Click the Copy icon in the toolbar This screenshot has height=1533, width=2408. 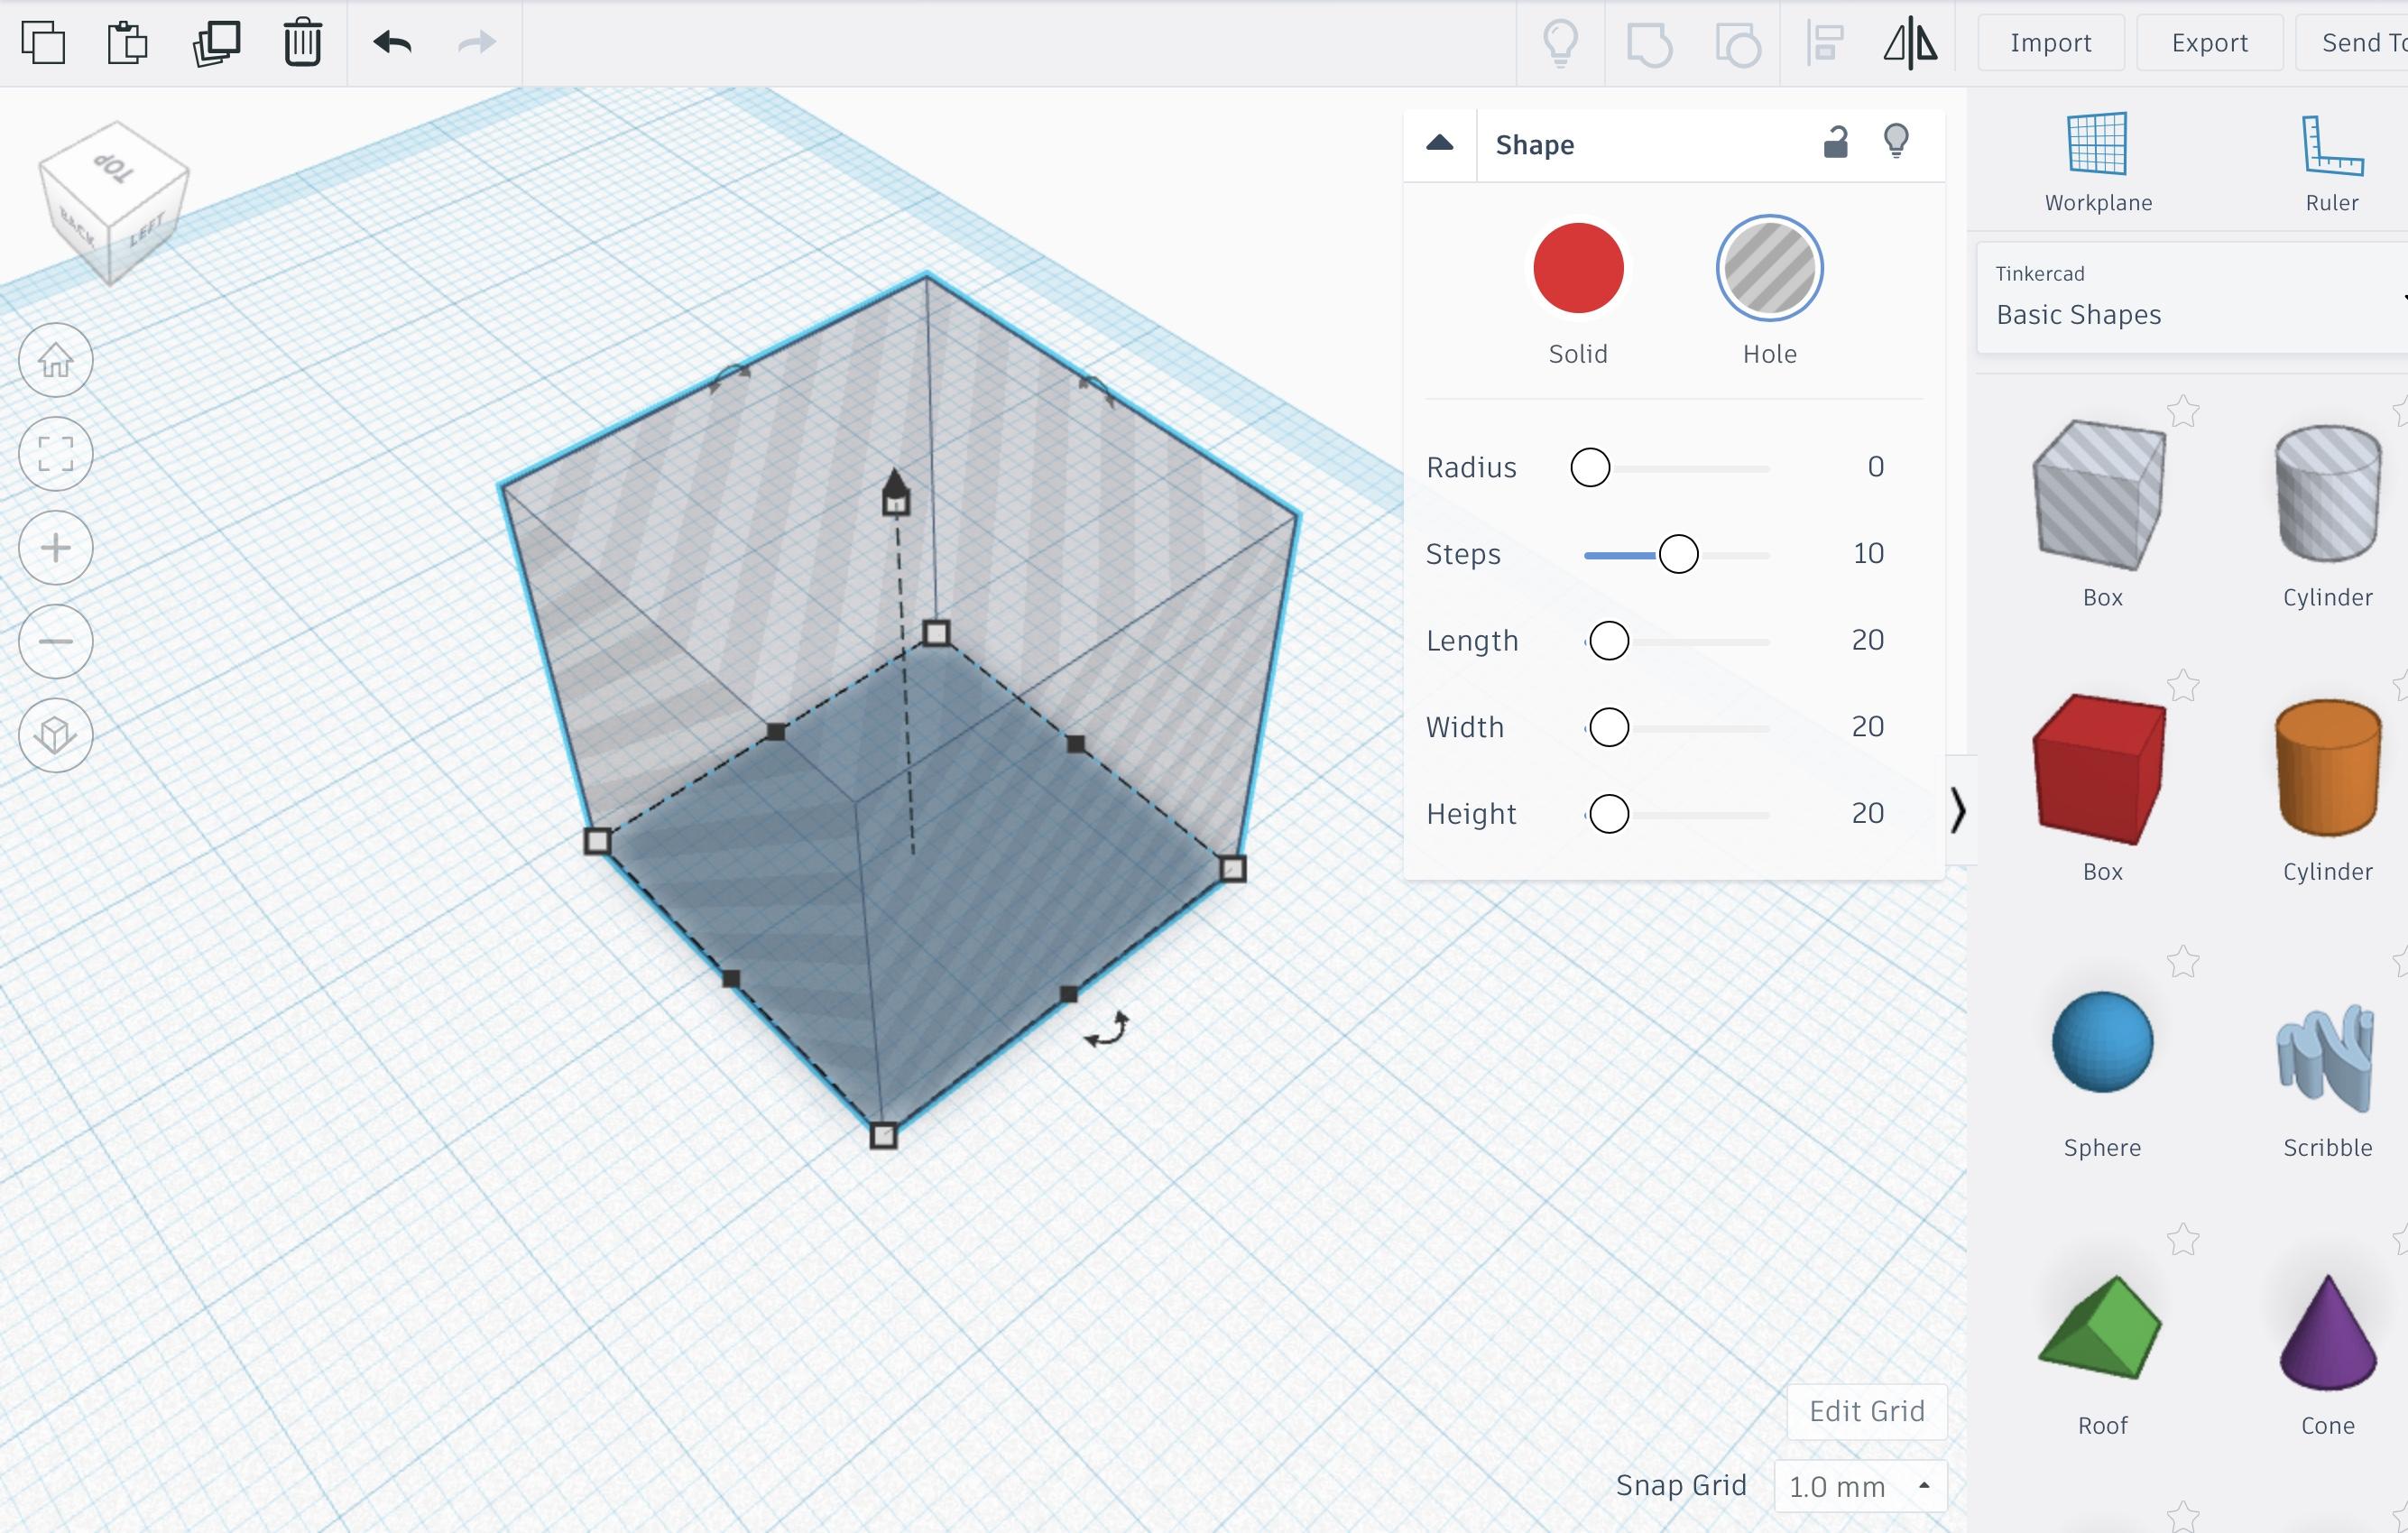click(x=43, y=43)
